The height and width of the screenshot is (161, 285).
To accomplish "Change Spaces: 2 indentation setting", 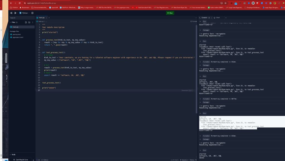I will tap(184, 160).
